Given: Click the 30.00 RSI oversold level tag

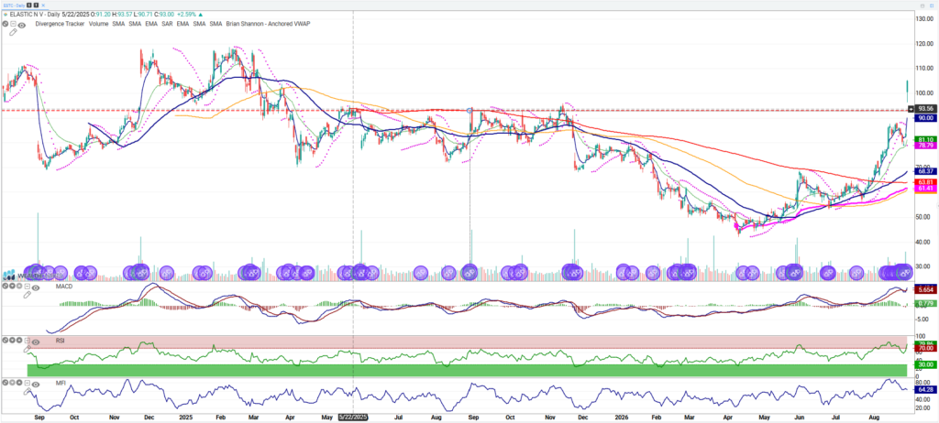Looking at the screenshot, I should (x=926, y=363).
